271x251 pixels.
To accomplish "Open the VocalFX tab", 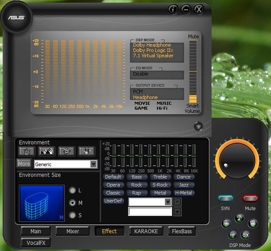I will tap(36, 243).
